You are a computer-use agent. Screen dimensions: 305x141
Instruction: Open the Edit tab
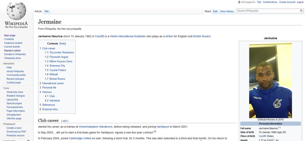[x=215, y=11]
